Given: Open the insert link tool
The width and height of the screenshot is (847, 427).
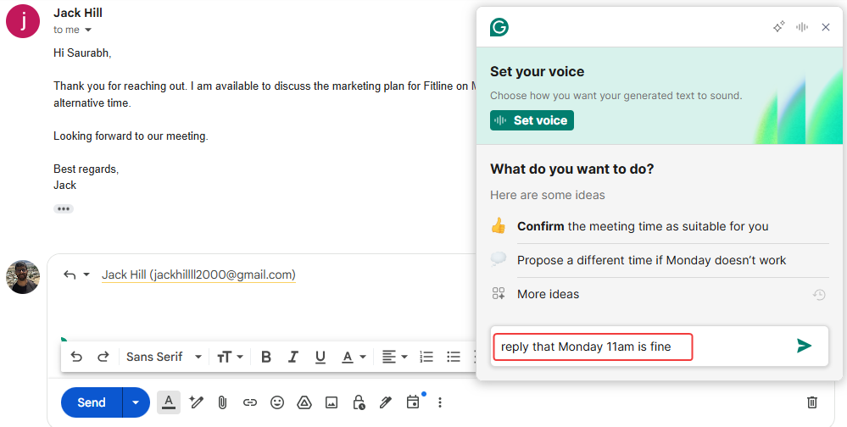Looking at the screenshot, I should coord(250,402).
